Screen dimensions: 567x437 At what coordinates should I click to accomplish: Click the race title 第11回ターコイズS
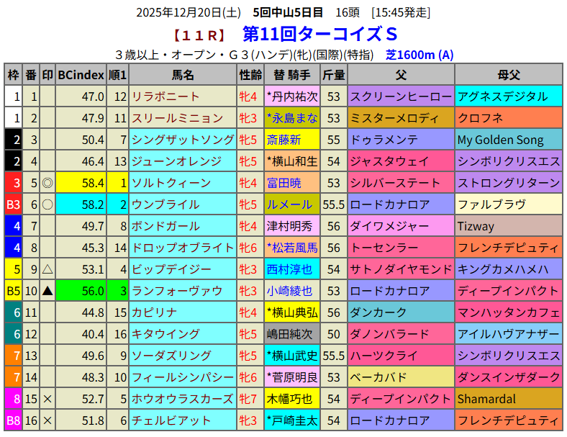(319, 34)
